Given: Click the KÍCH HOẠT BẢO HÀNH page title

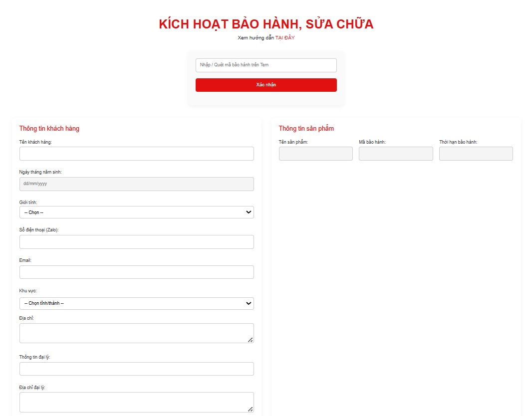Looking at the screenshot, I should coord(266,24).
